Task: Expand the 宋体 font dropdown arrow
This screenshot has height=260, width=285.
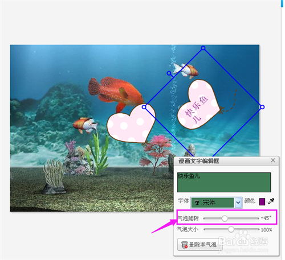Action: point(238,203)
